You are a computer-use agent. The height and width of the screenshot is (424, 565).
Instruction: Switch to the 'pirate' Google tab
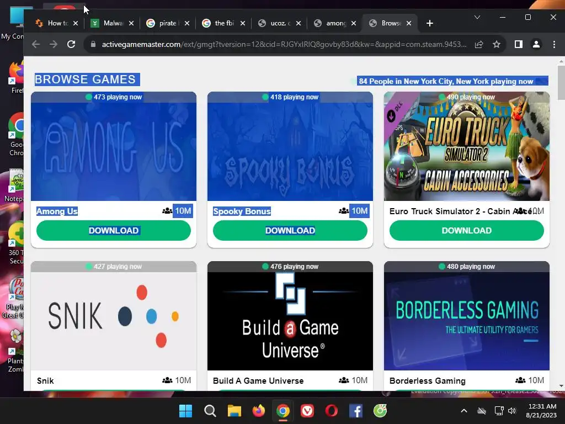click(163, 23)
